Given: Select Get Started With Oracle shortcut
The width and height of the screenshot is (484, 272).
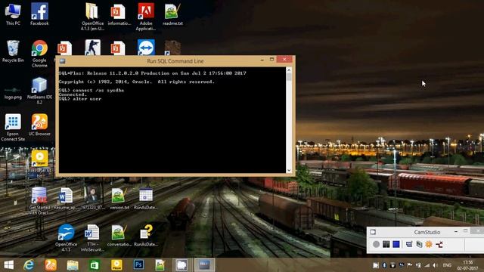Looking at the screenshot, I should coord(39,201).
